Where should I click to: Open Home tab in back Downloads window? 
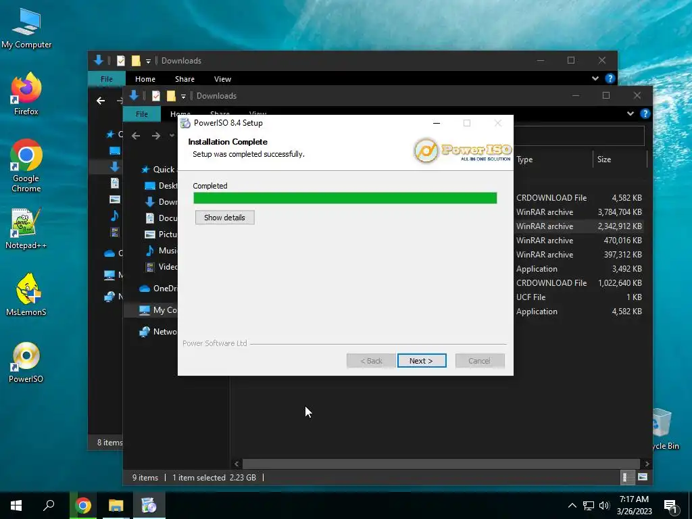[145, 79]
